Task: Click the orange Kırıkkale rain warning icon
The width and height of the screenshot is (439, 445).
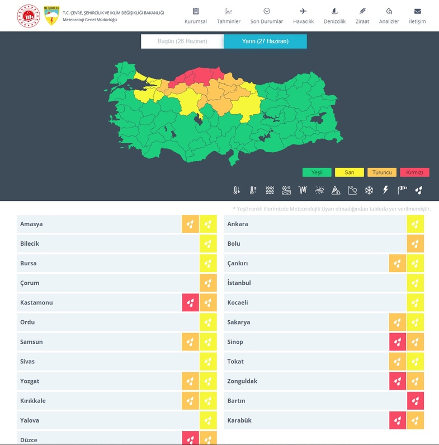Action: pos(190,401)
